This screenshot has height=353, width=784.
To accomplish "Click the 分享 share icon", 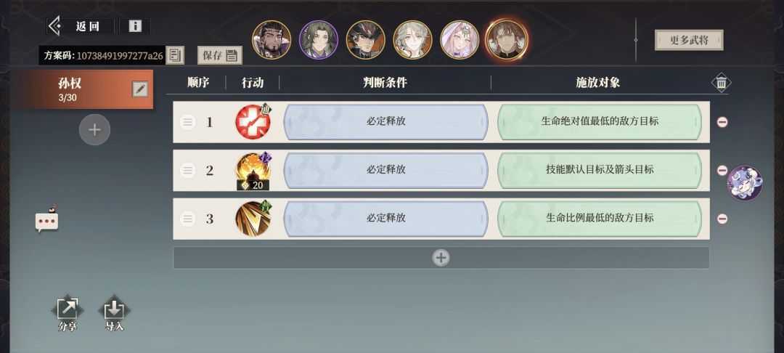I will pos(68,314).
